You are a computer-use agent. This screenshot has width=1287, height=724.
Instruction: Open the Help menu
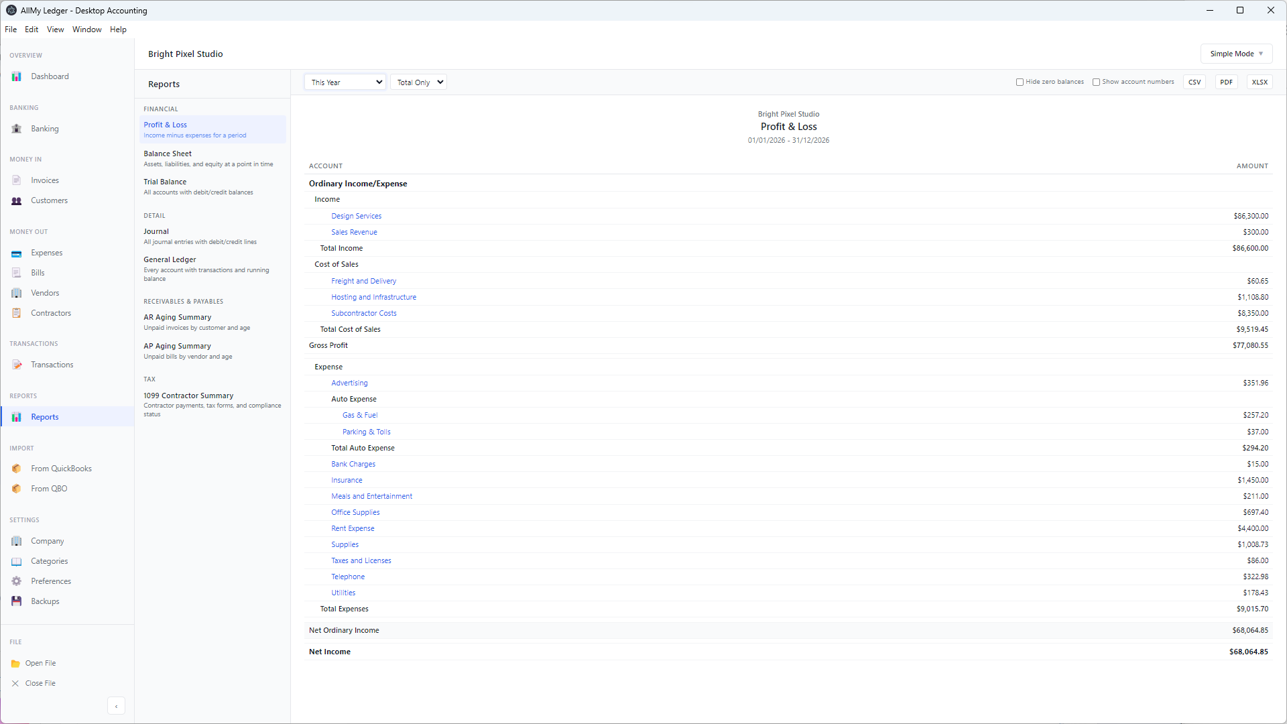coord(118,29)
